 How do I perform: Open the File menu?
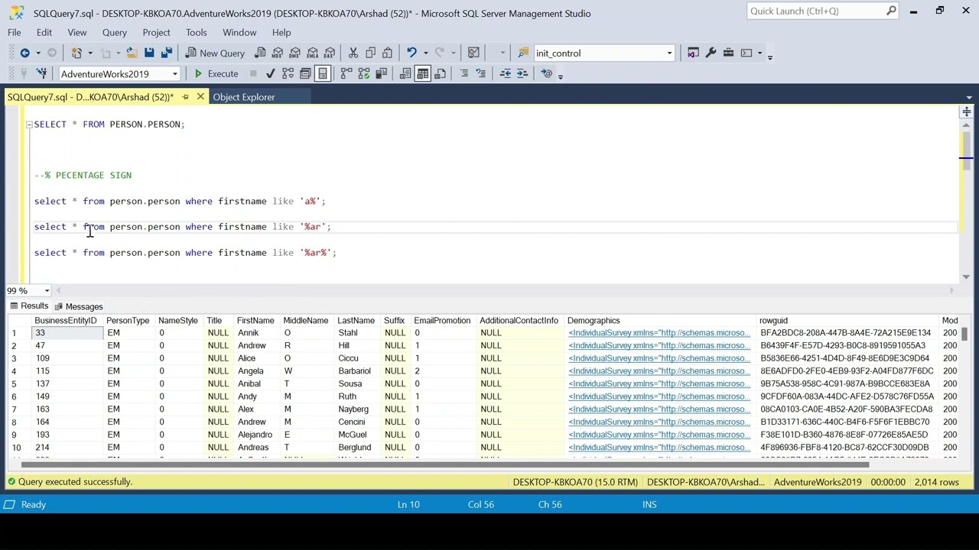coord(15,32)
